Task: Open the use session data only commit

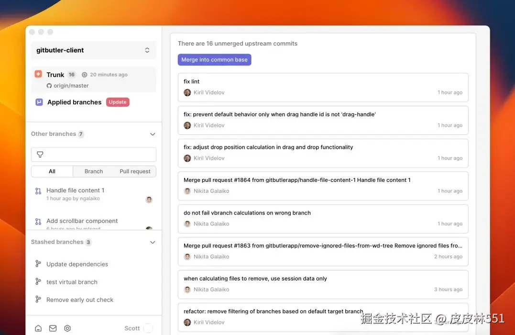Action: click(x=323, y=285)
